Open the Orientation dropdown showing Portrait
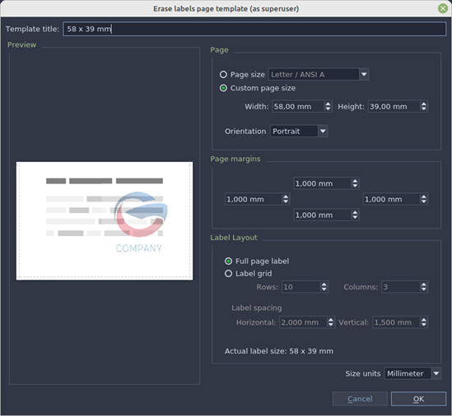 pyautogui.click(x=299, y=132)
